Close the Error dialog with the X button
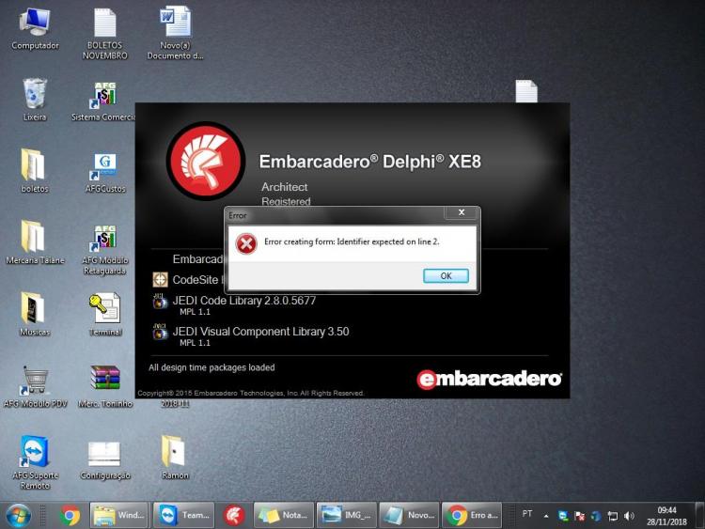 461,212
